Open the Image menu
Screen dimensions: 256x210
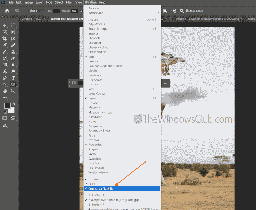coord(29,3)
